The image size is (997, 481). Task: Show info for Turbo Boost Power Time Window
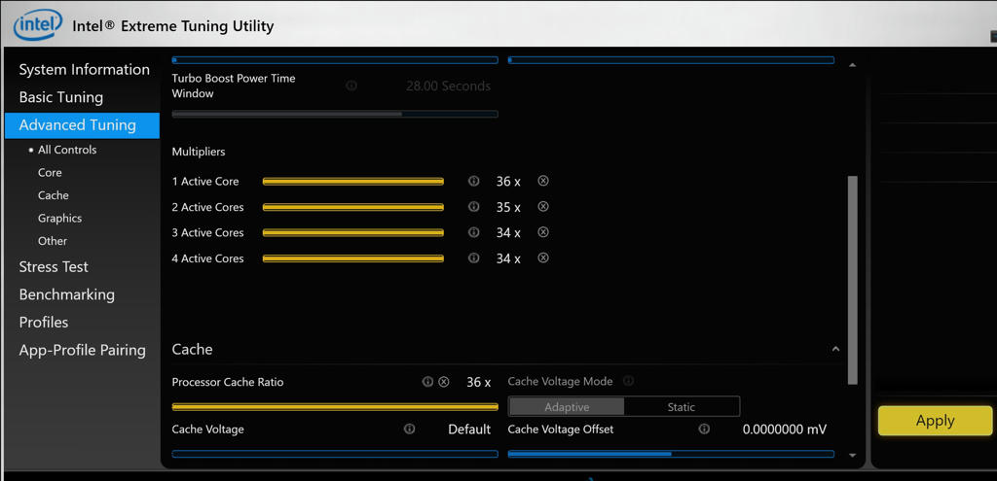[x=351, y=86]
